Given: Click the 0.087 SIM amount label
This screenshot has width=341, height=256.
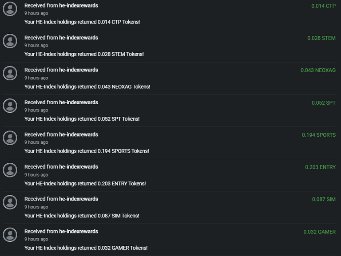Looking at the screenshot, I should click(324, 199).
